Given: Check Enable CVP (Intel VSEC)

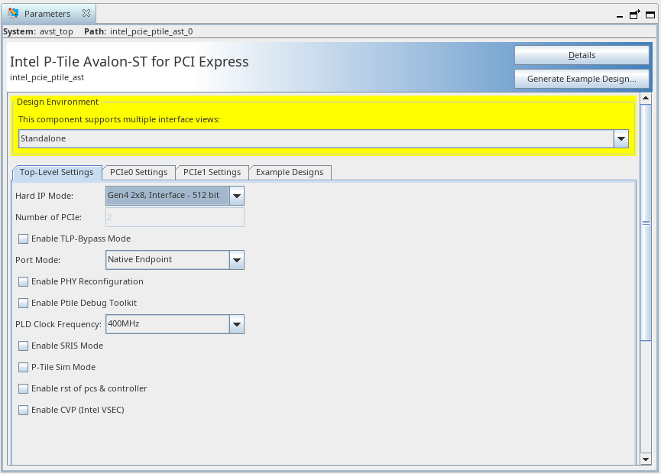Looking at the screenshot, I should click(23, 410).
